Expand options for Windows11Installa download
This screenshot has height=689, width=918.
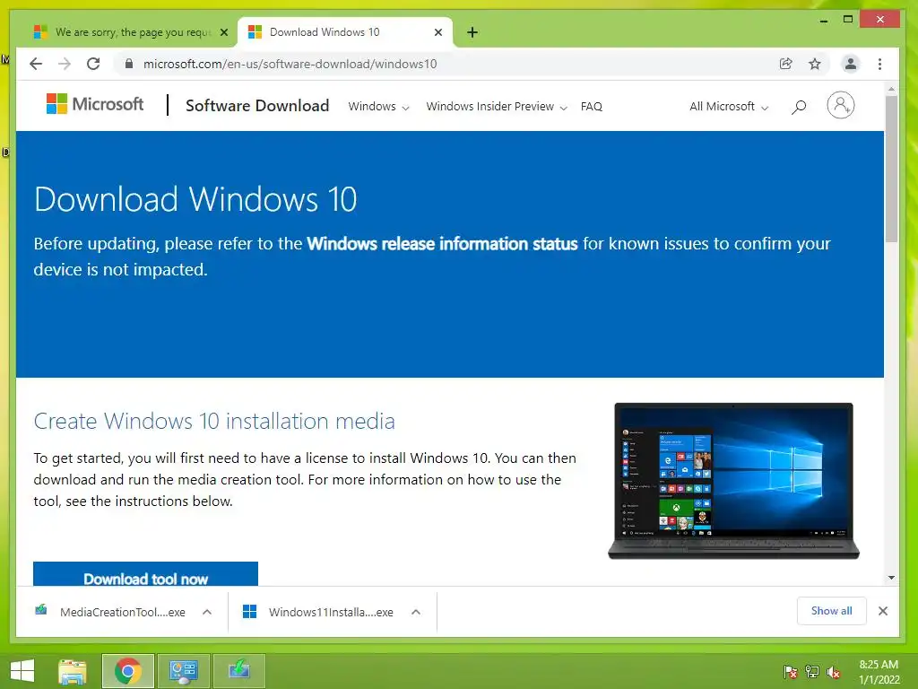[x=416, y=612]
